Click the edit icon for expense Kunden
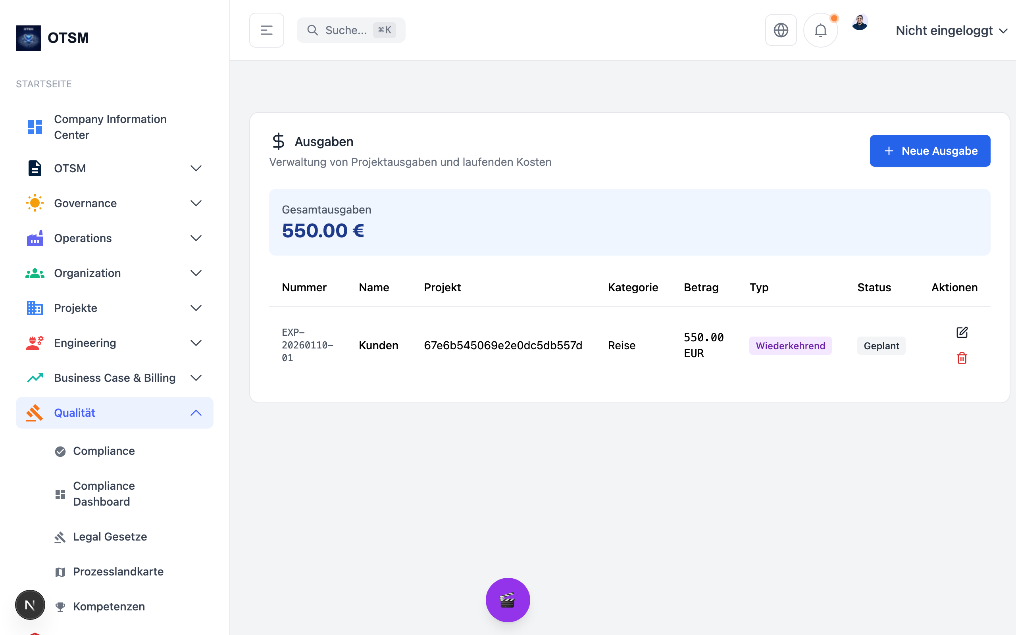This screenshot has height=635, width=1016. click(961, 332)
